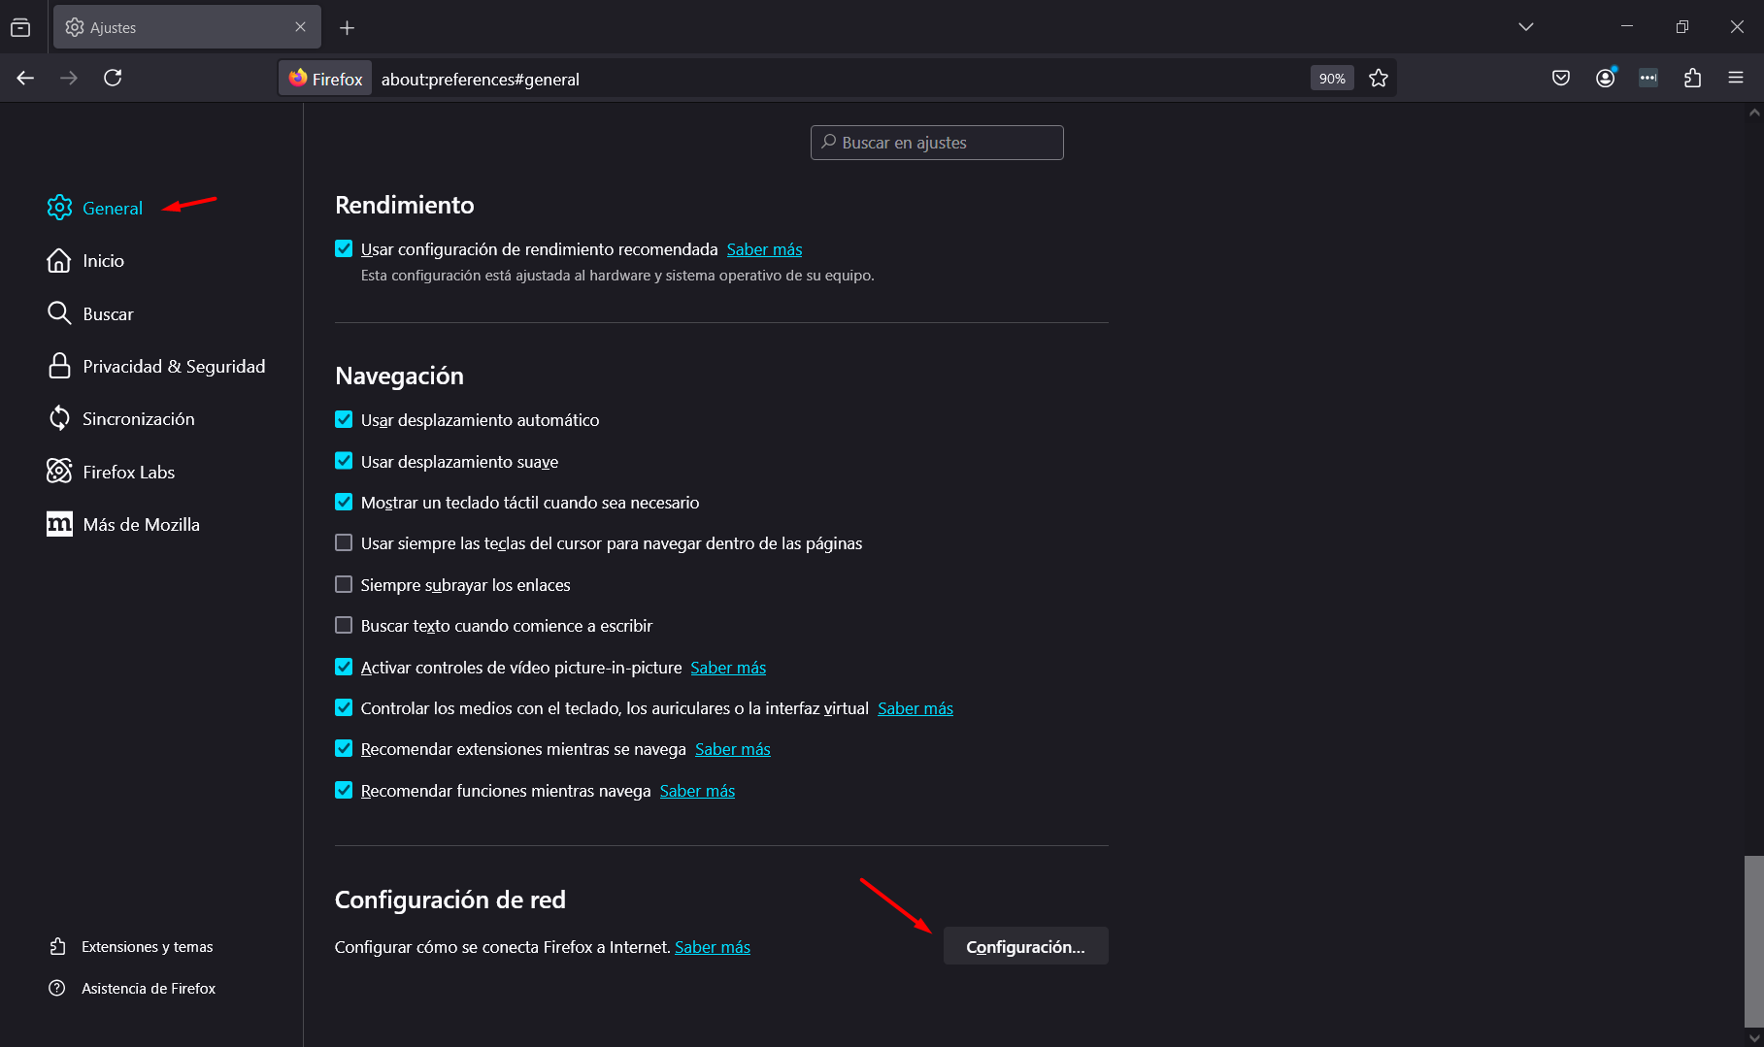Click the Firefox Labs atom icon
The image size is (1764, 1047).
59,472
